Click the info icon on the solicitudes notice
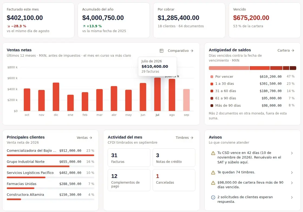 [x=213, y=197]
